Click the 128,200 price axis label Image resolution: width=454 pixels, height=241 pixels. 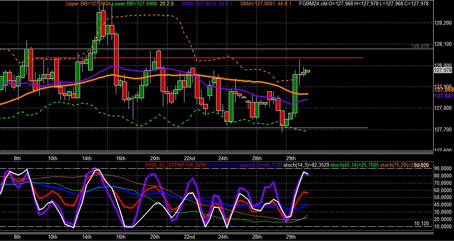pos(443,23)
